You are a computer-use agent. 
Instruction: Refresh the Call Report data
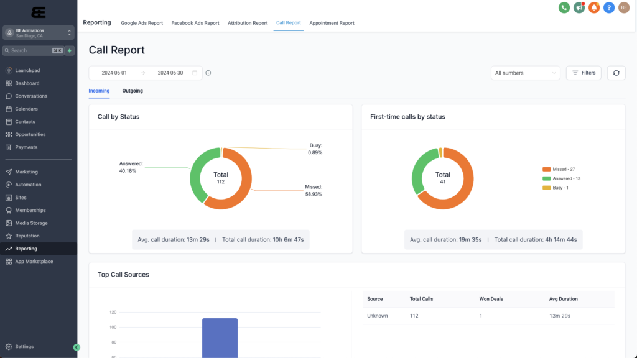[x=616, y=73]
